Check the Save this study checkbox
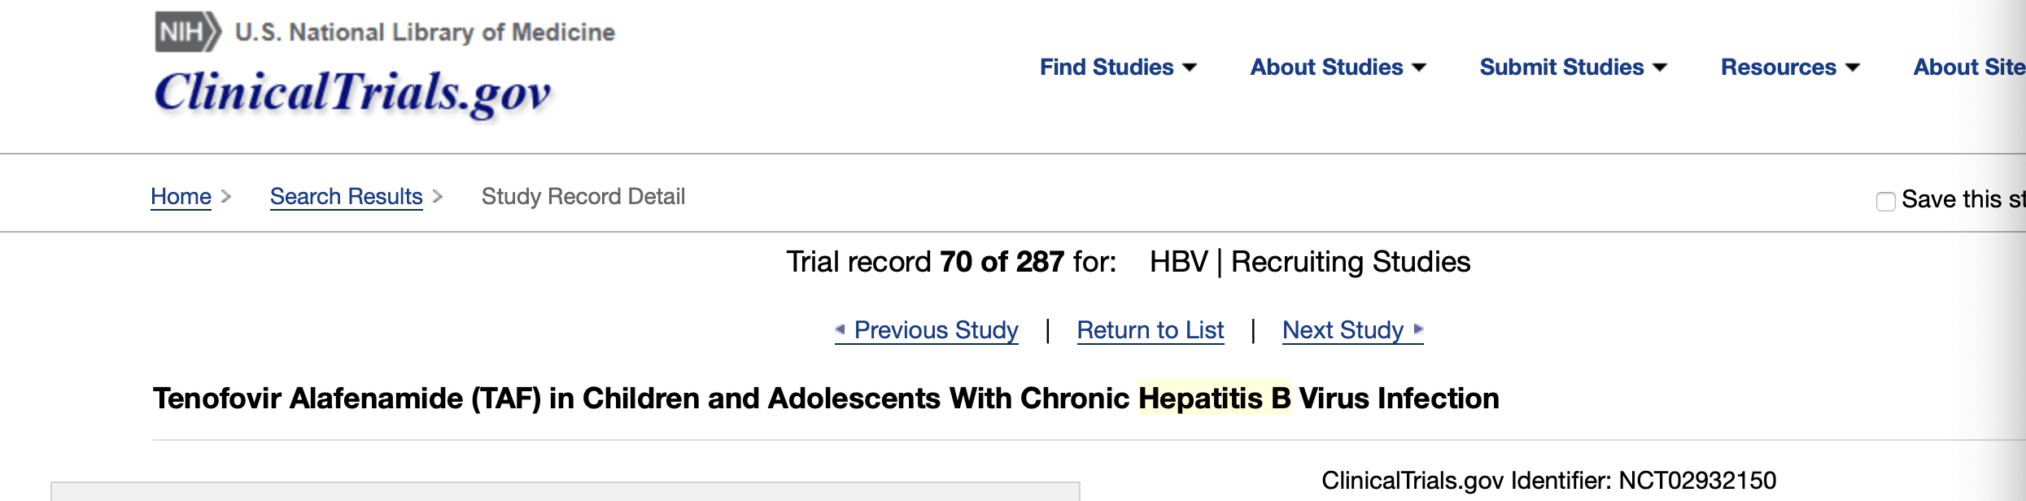The height and width of the screenshot is (501, 2026). (1885, 201)
